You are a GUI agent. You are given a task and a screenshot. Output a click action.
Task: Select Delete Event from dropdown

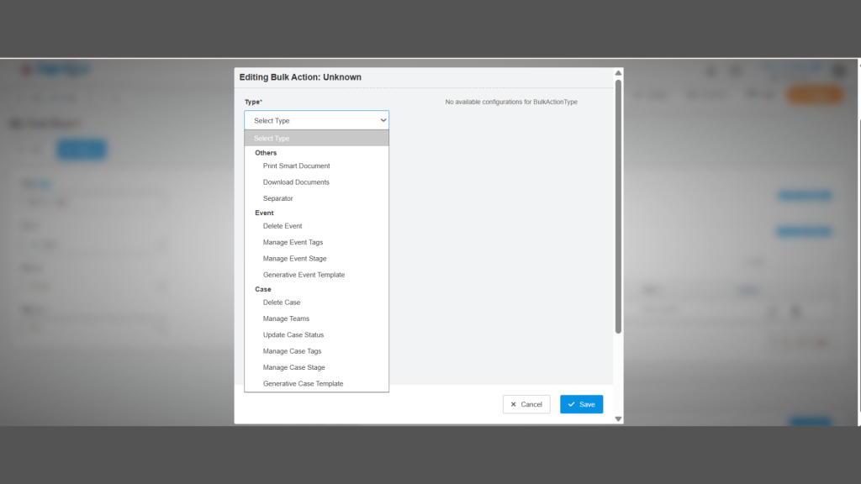pos(282,226)
